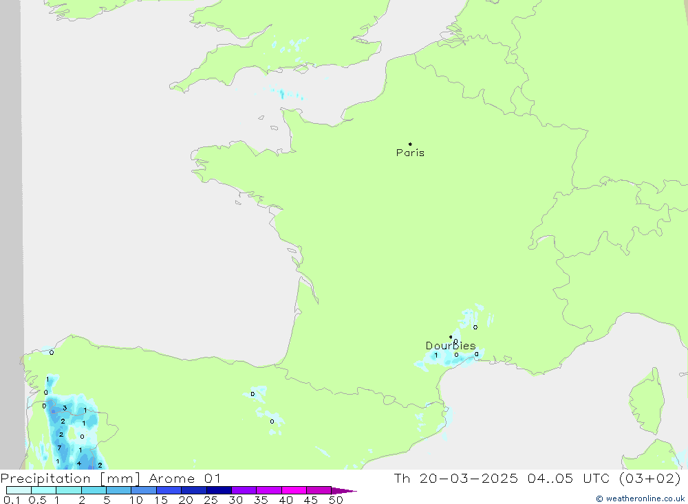Pick the 40–45 mm magenta legend swatch
Viewport: 688px width, 504px height.
tap(294, 490)
